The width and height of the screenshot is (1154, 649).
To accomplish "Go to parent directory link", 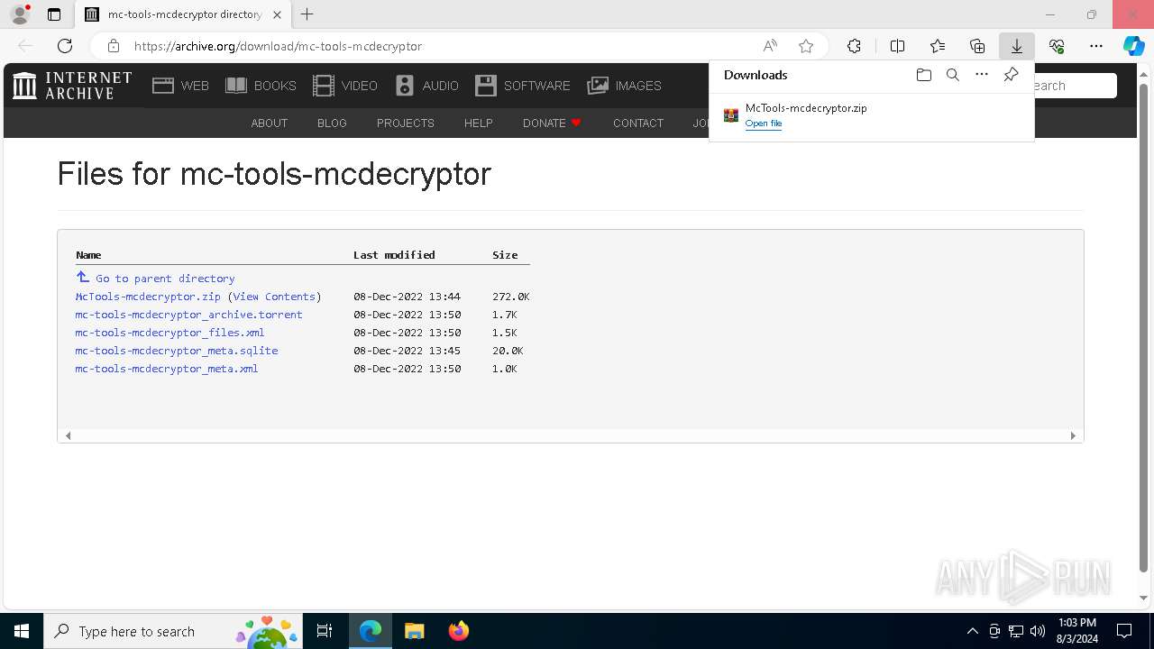I will pos(155,279).
